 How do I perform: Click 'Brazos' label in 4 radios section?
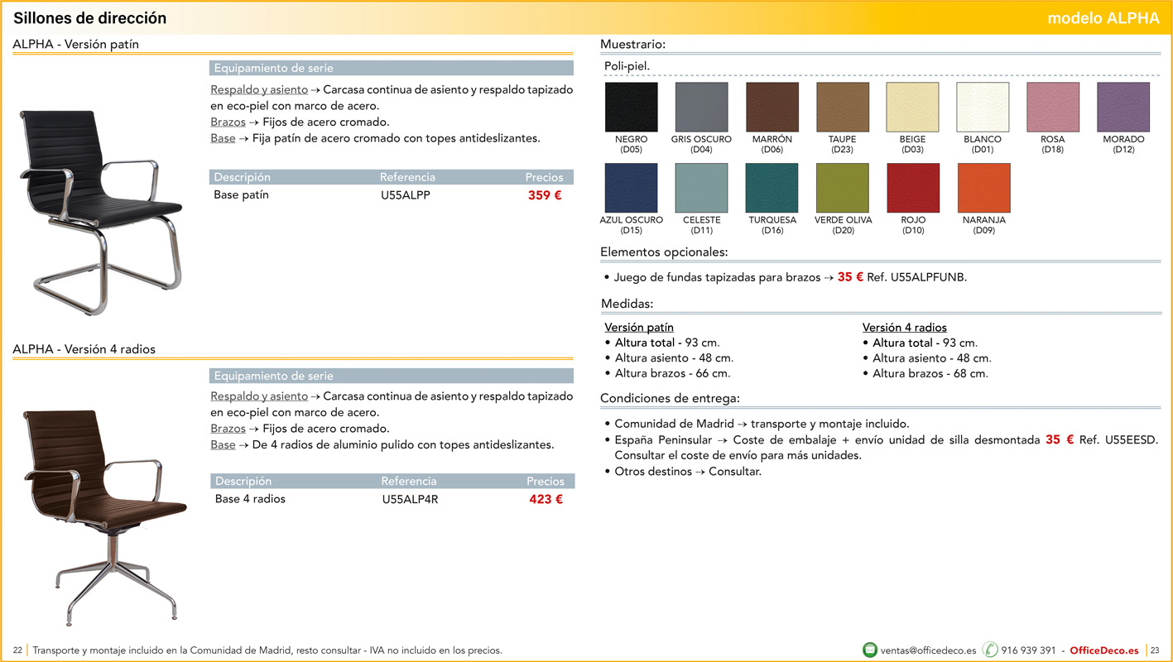[x=228, y=429]
